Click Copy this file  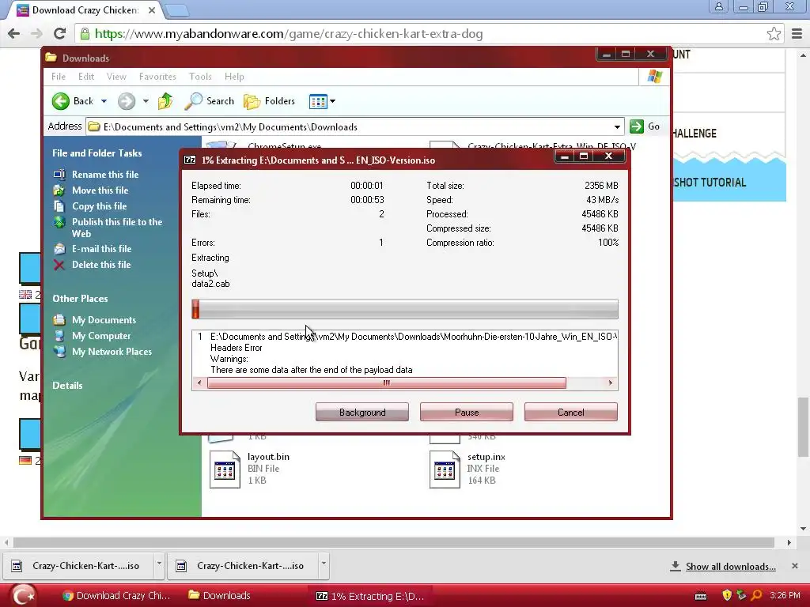tap(99, 206)
